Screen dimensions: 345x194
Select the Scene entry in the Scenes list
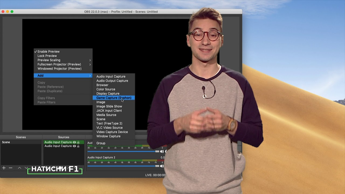point(21,142)
